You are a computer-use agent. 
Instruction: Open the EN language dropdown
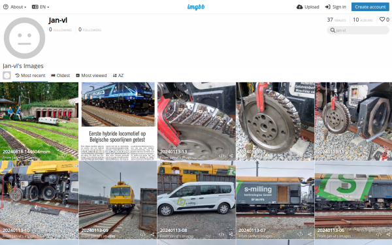point(41,7)
